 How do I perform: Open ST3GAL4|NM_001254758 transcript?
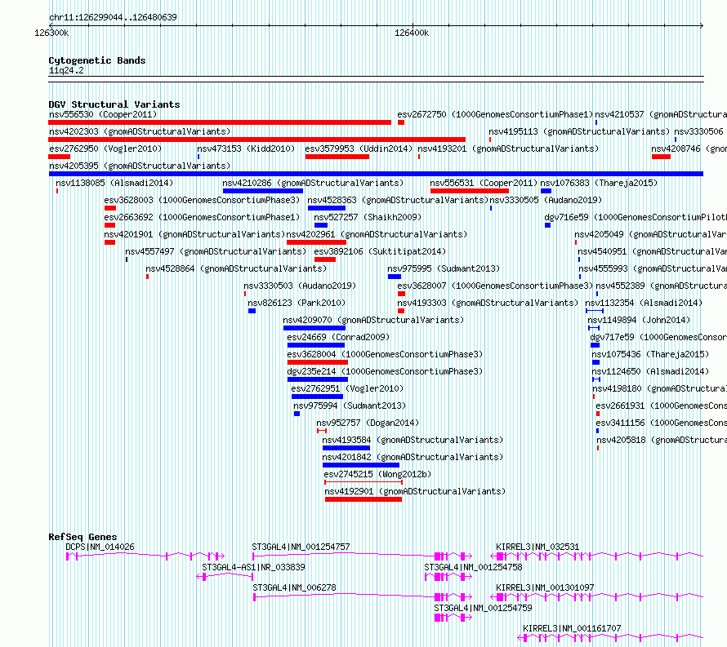point(473,567)
